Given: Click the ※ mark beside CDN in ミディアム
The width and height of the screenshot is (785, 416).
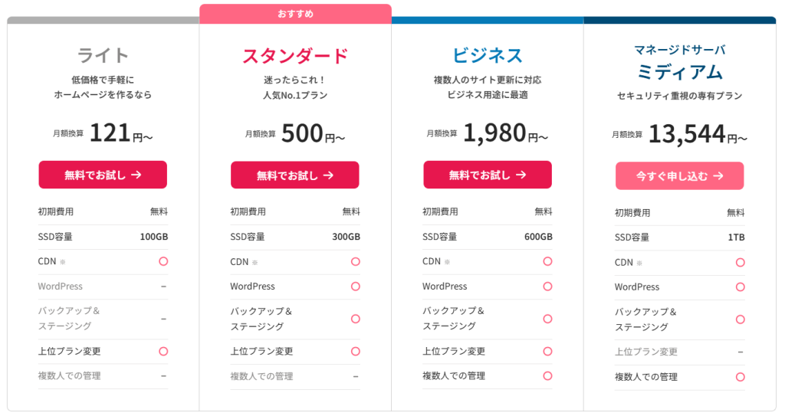Looking at the screenshot, I should (640, 263).
